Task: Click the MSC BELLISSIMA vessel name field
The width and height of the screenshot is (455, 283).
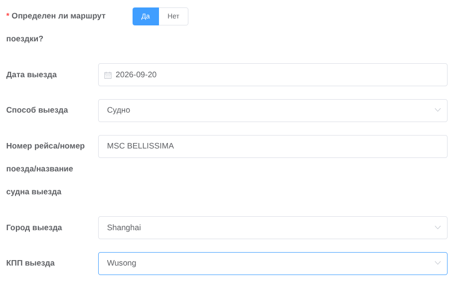Action: [x=273, y=146]
